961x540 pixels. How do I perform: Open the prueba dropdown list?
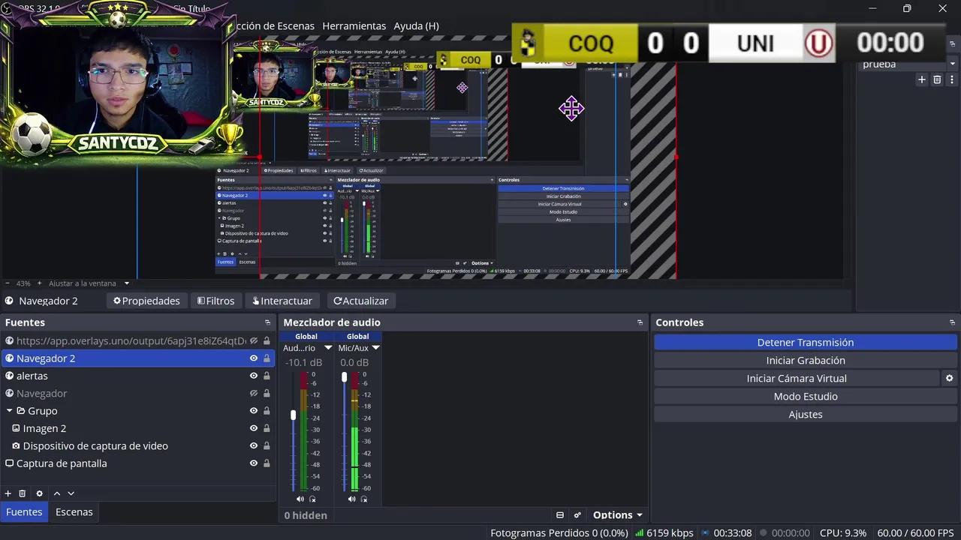pyautogui.click(x=908, y=64)
